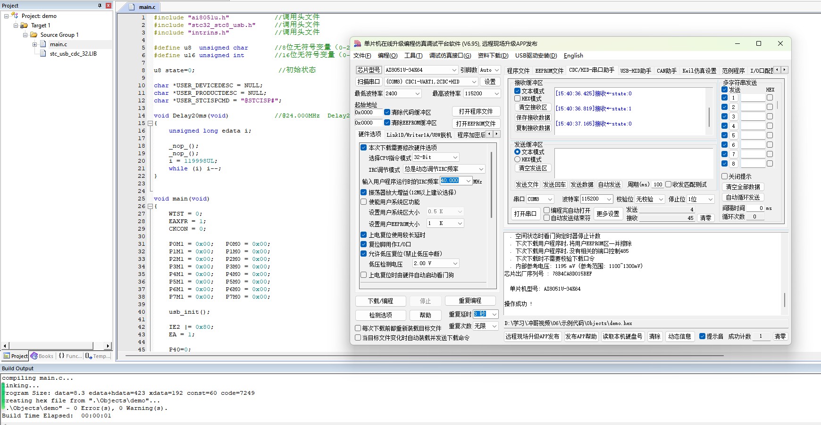Open the Templates tab in Keil

pyautogui.click(x=98, y=356)
